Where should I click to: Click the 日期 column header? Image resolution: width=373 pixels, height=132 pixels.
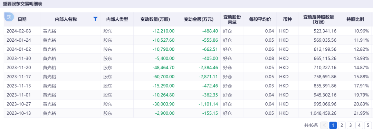click(22, 19)
